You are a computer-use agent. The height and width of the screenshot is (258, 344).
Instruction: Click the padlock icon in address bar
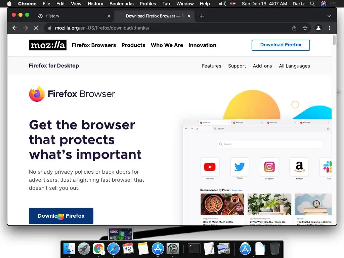pyautogui.click(x=50, y=28)
